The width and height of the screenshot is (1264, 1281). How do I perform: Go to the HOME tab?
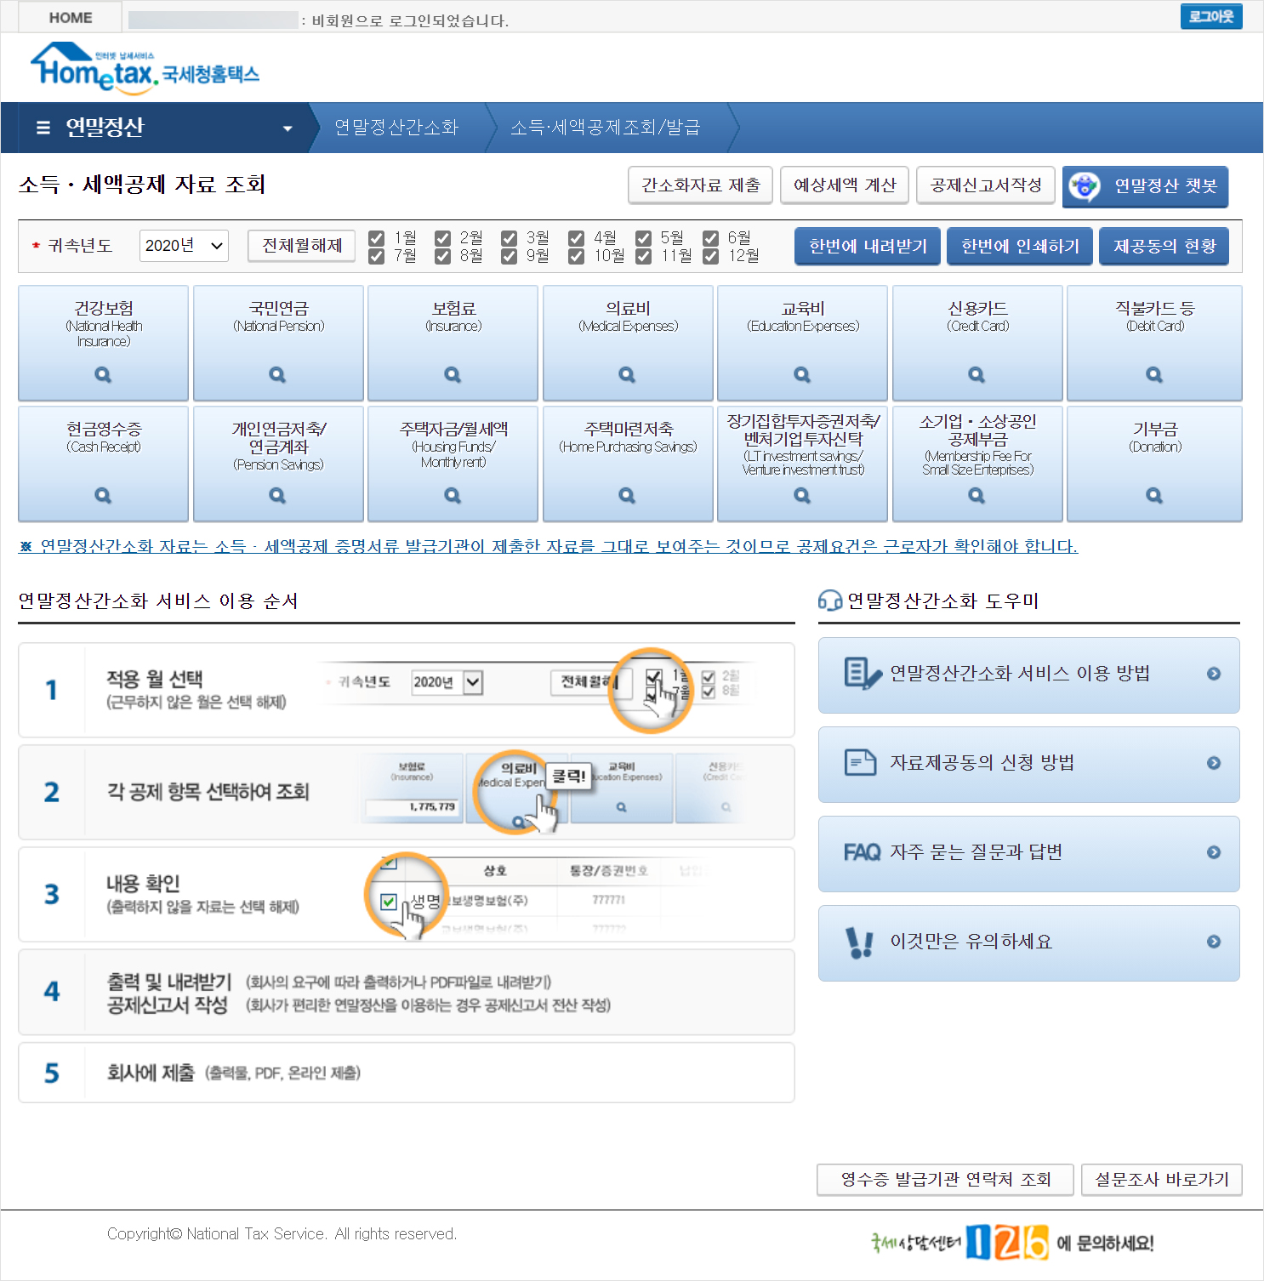(70, 17)
